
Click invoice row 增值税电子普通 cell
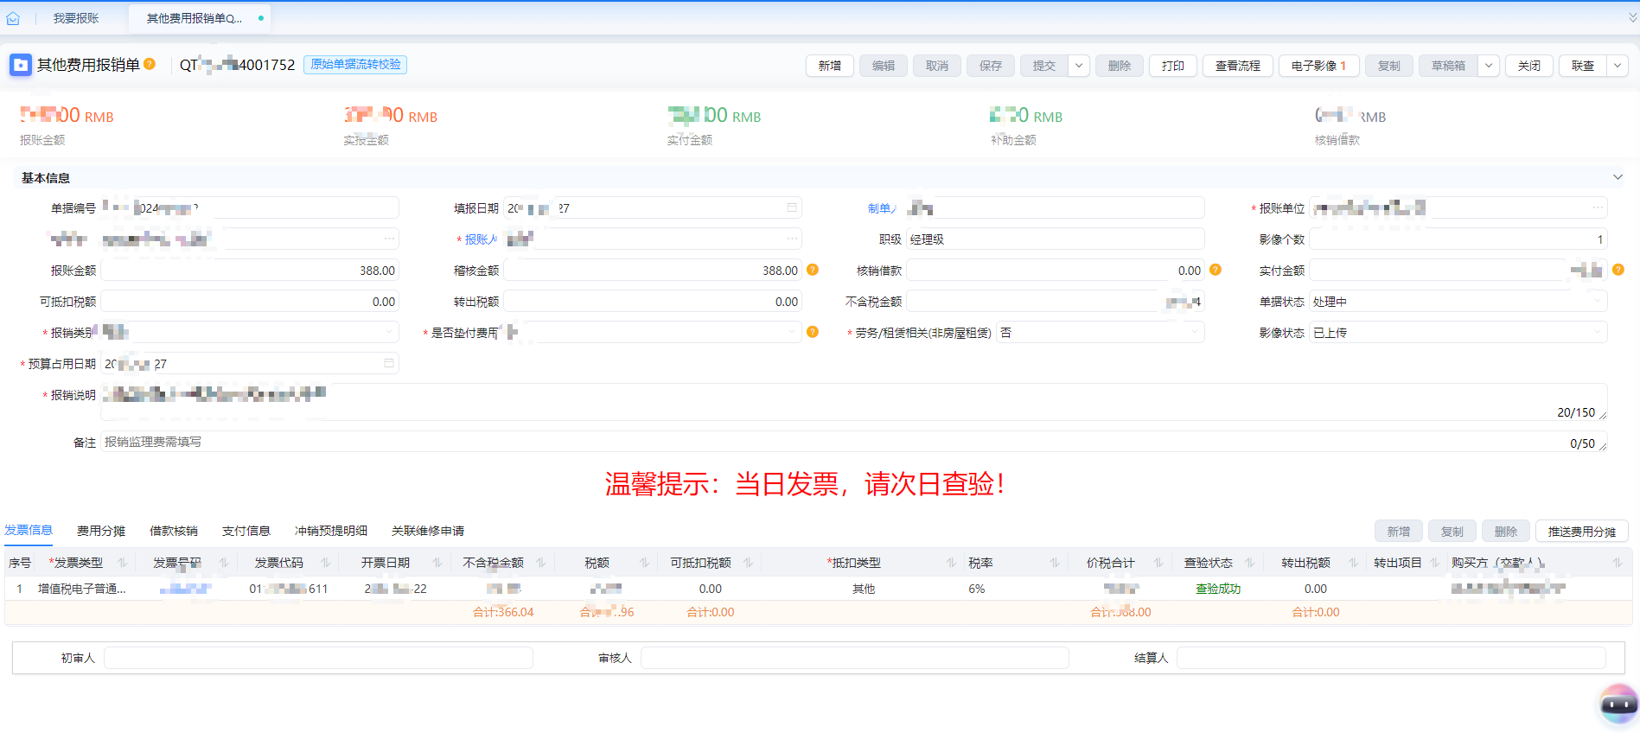pyautogui.click(x=82, y=589)
